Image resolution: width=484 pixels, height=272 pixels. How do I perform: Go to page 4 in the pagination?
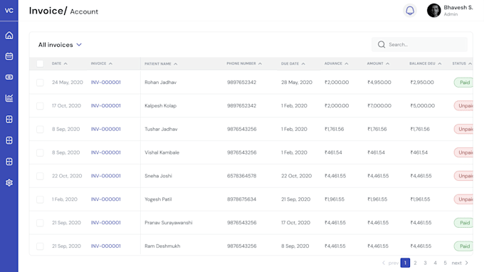point(435,263)
